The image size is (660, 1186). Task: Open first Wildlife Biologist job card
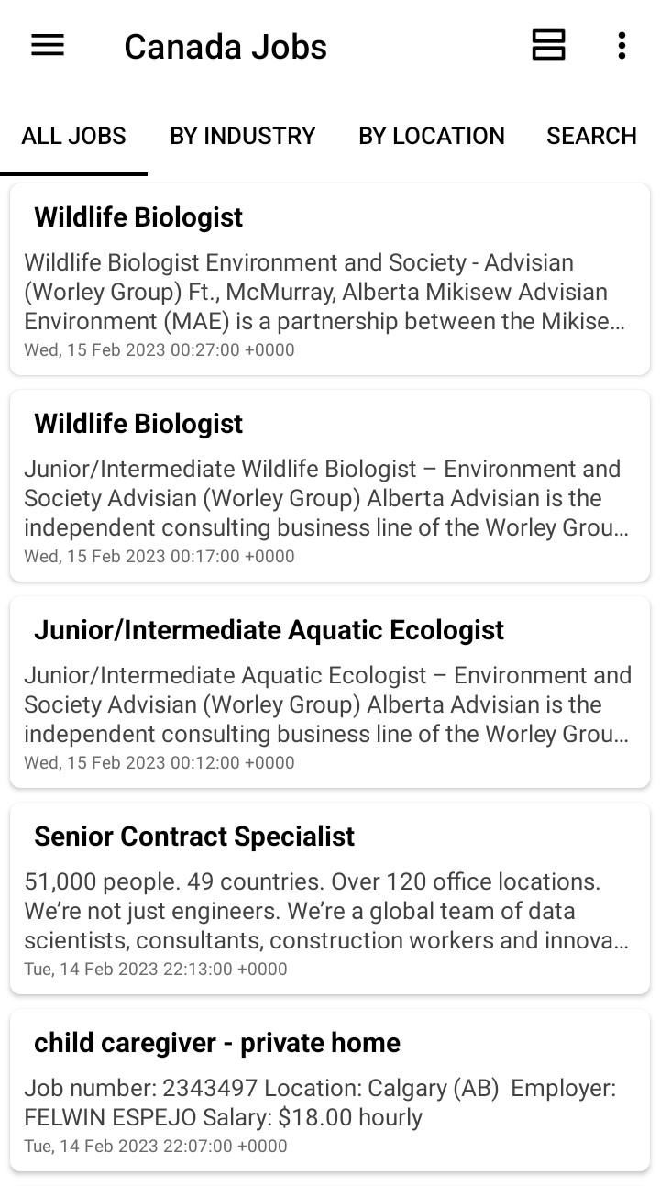[330, 279]
